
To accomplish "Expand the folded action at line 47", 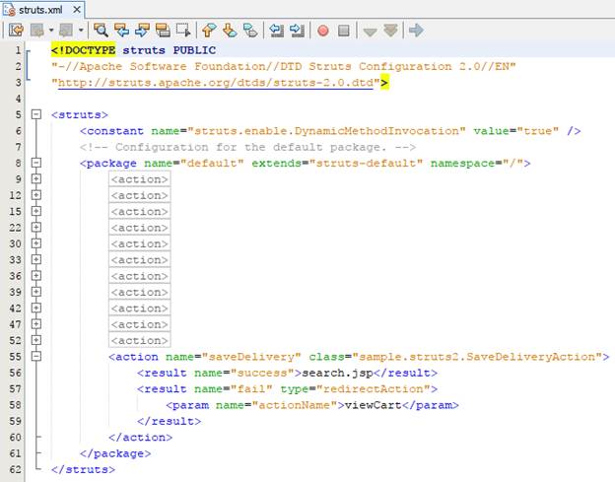I will [x=36, y=324].
